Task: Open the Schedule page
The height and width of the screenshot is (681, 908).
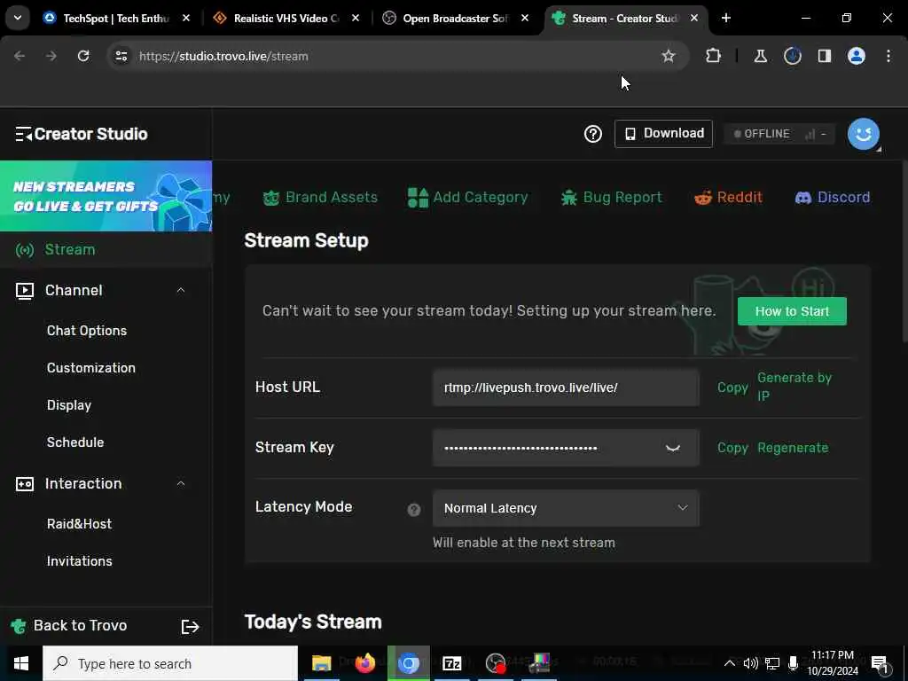Action: (x=75, y=442)
